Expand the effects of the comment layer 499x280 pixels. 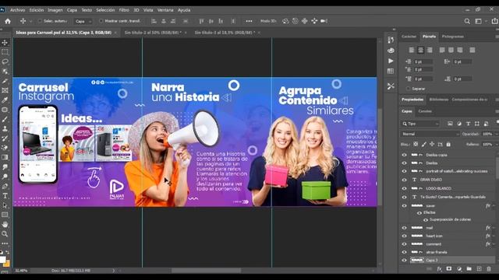494,244
